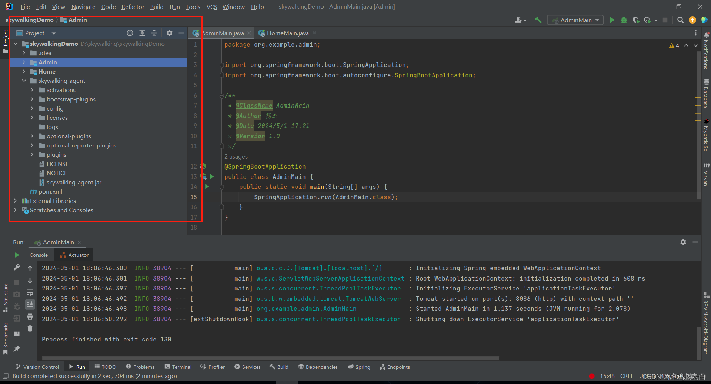Expand External Libraries node
This screenshot has width=711, height=384.
[x=16, y=201]
